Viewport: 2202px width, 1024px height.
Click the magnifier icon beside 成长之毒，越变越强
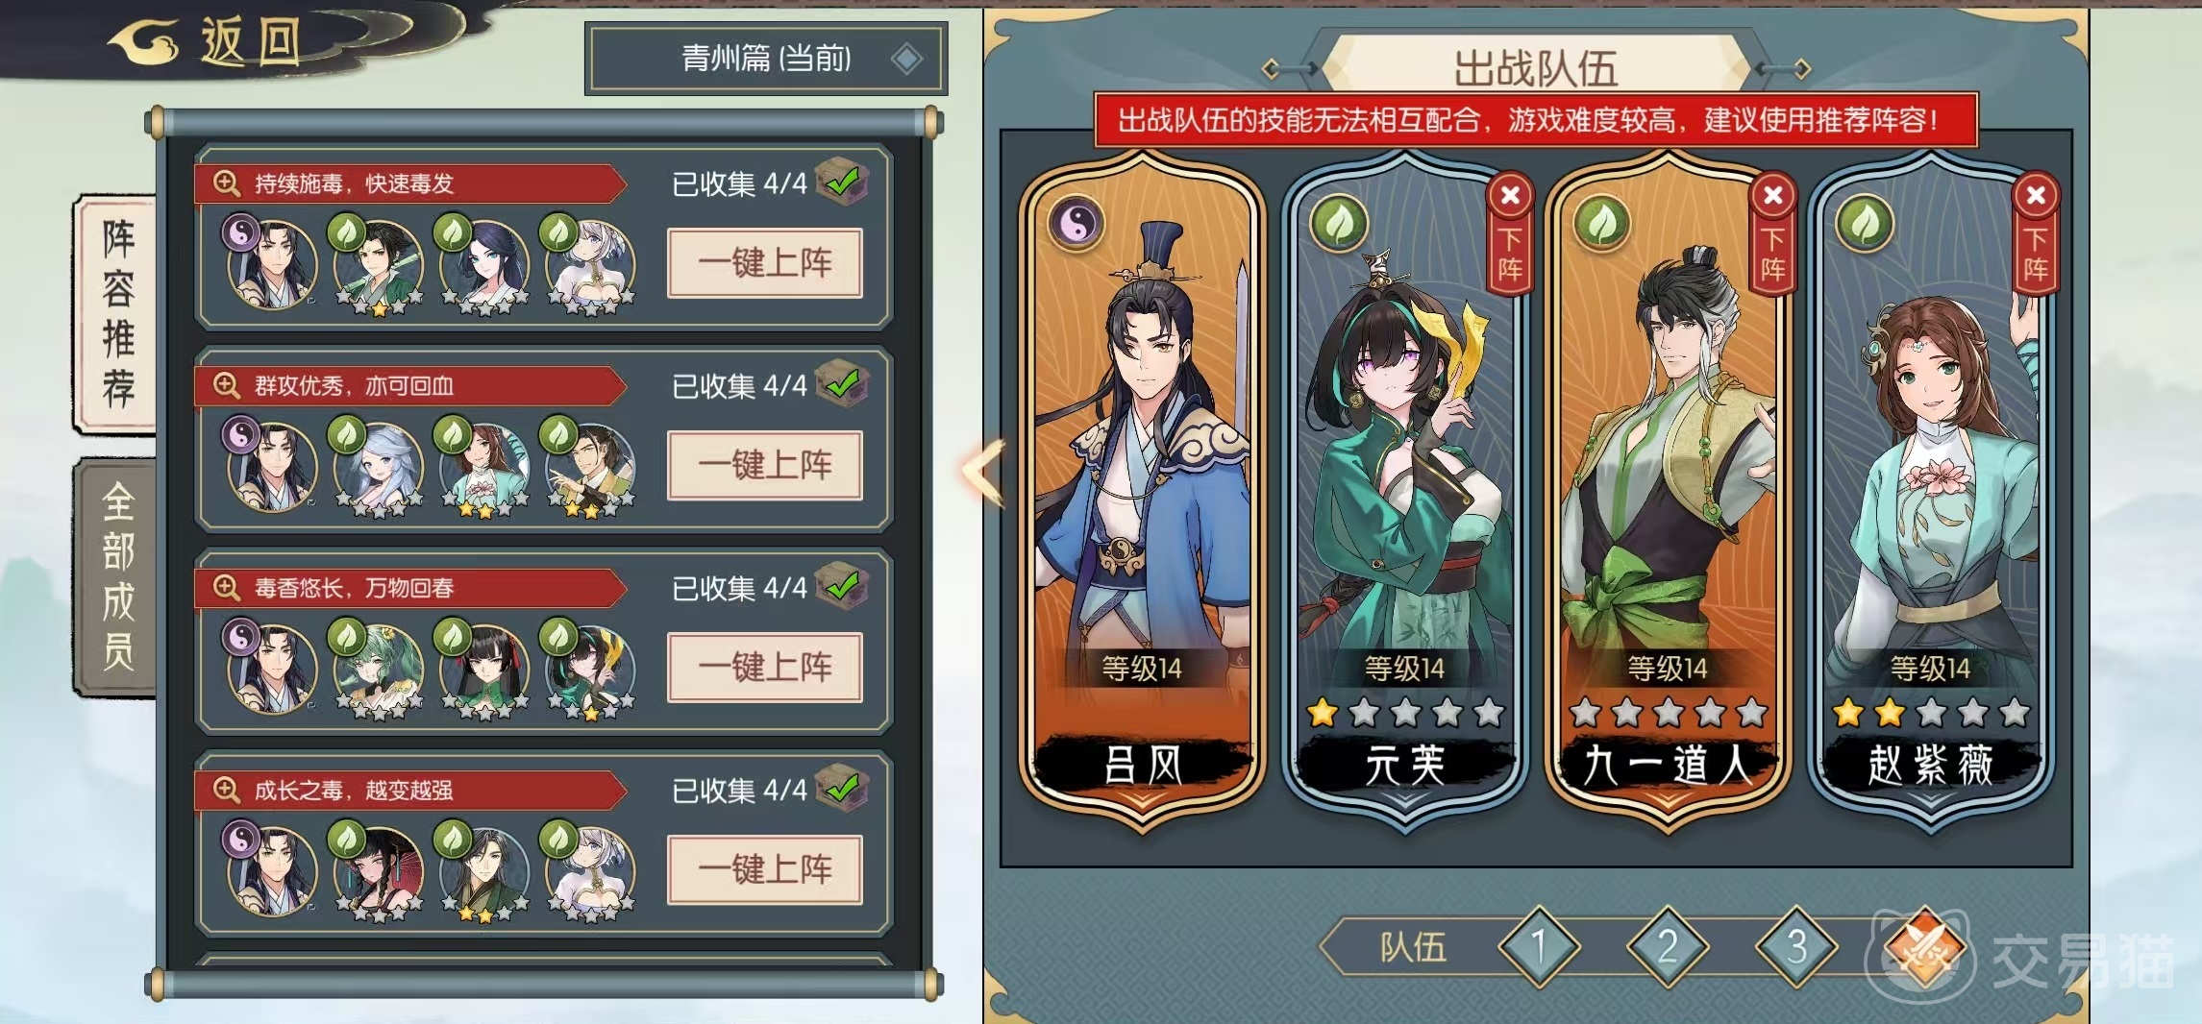(x=226, y=790)
